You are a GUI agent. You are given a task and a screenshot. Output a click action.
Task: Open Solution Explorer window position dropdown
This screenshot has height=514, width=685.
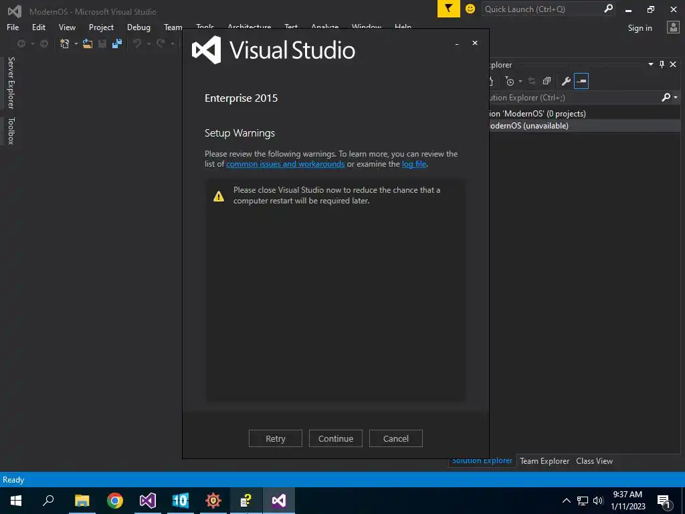650,64
